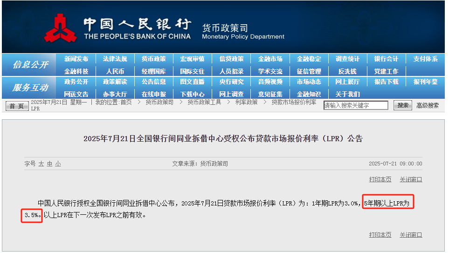Set font size to 大

click(x=41, y=164)
